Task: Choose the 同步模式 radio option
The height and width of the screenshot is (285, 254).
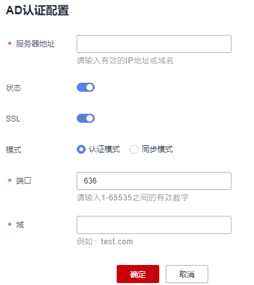Action: [134, 149]
